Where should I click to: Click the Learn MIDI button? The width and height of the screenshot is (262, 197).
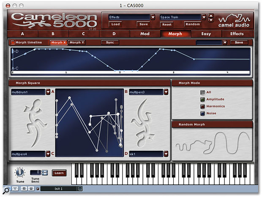(59, 173)
